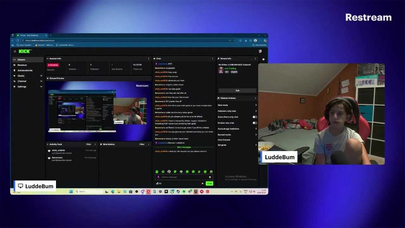The width and height of the screenshot is (405, 228).
Task: Open Stream Info panel three-dot menu
Action: pyautogui.click(x=255, y=59)
